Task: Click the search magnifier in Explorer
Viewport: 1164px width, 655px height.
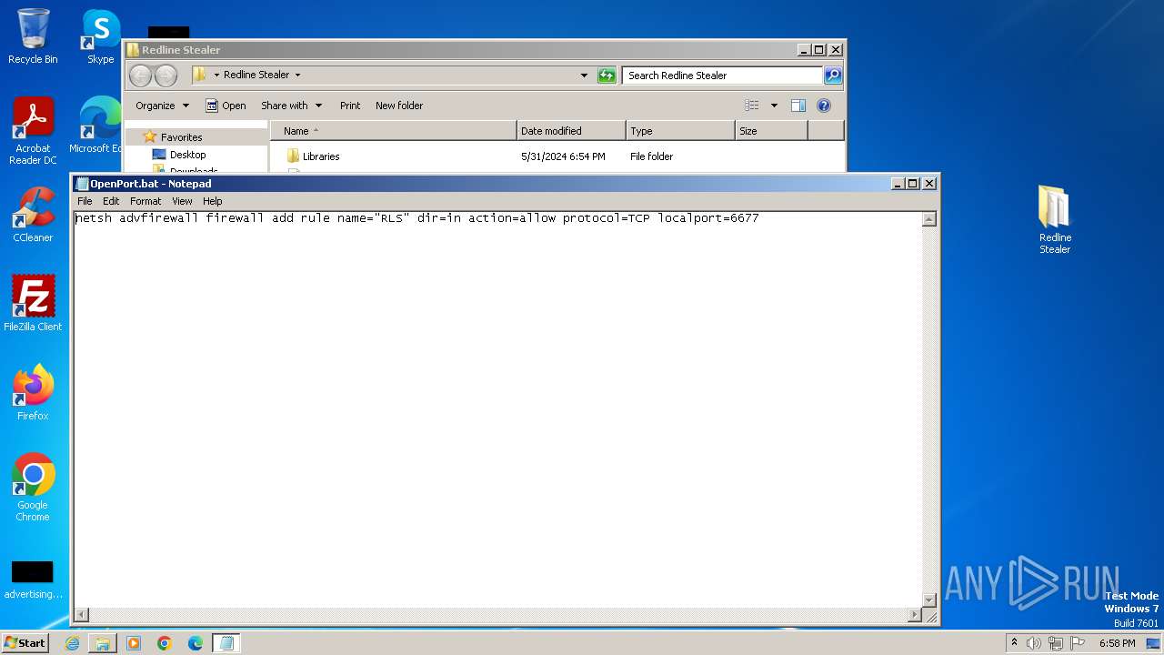Action: click(832, 76)
